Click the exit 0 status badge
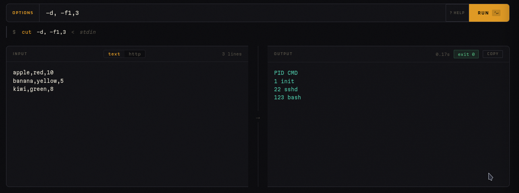 (x=466, y=54)
